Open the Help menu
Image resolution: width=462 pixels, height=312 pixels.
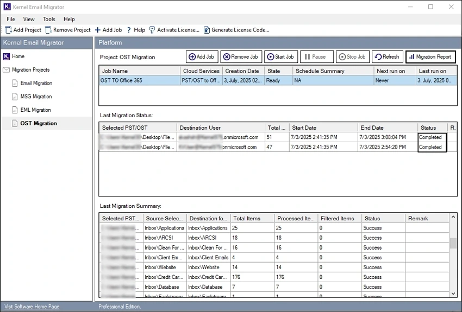pos(69,19)
